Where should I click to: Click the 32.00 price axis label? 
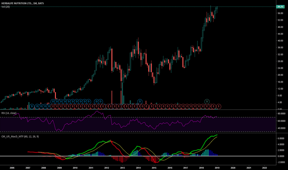coord(280,54)
